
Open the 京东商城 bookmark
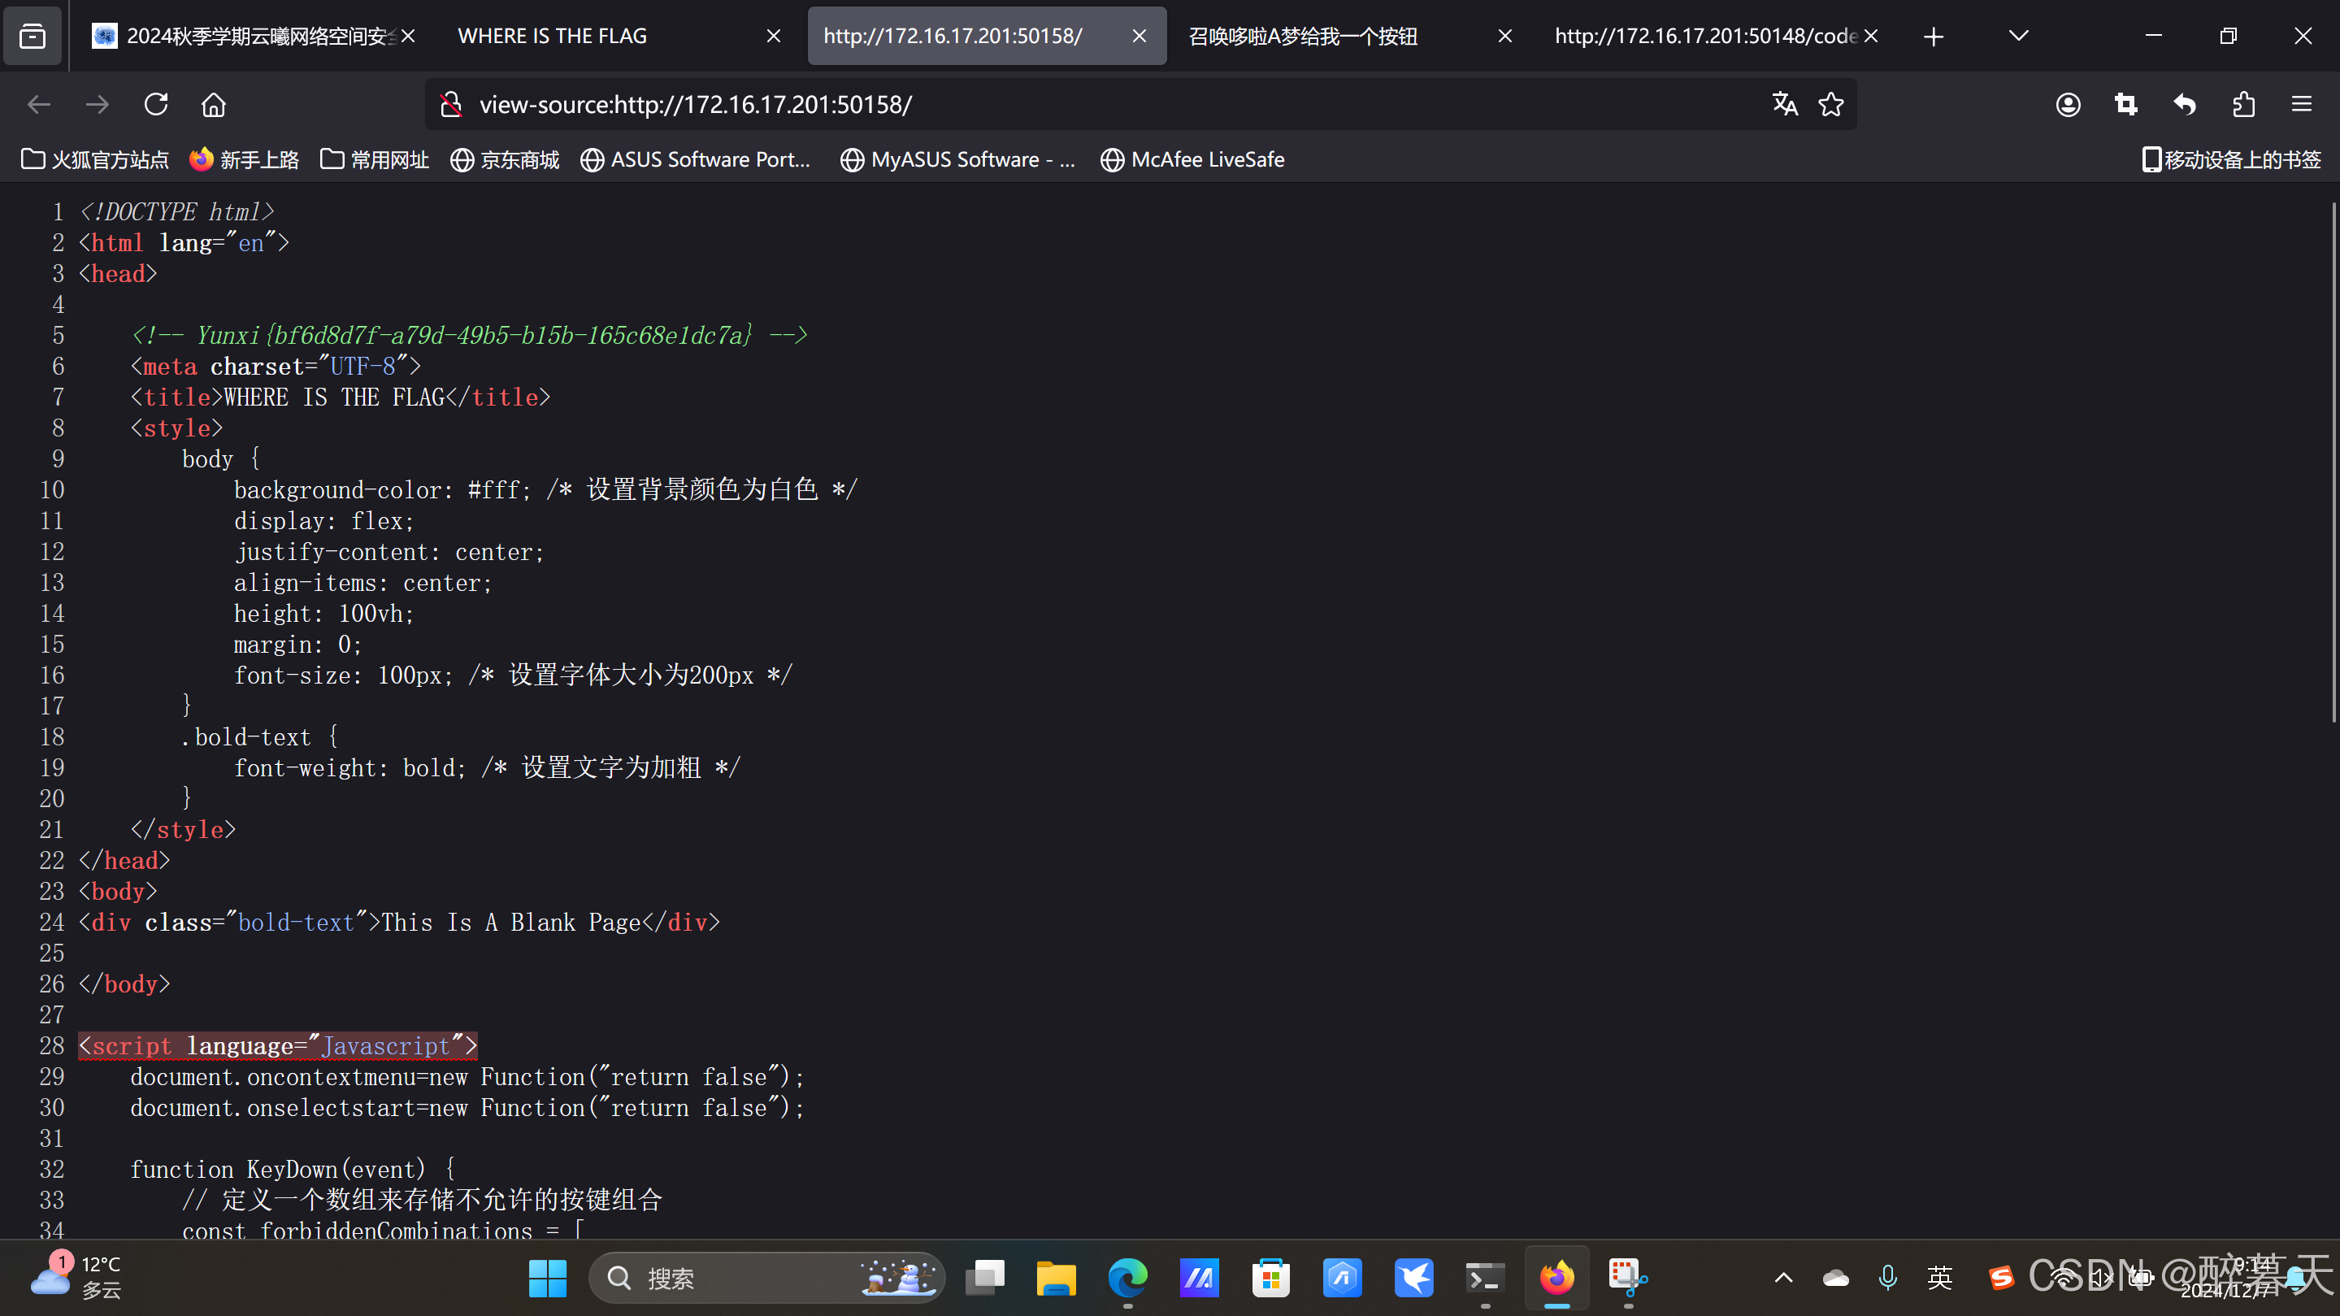click(505, 160)
